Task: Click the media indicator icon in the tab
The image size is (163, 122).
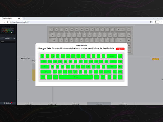Action: 19,18
